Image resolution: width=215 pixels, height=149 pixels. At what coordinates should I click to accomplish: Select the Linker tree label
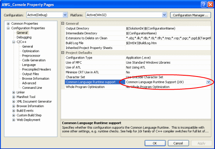pyautogui.click(x=21, y=92)
